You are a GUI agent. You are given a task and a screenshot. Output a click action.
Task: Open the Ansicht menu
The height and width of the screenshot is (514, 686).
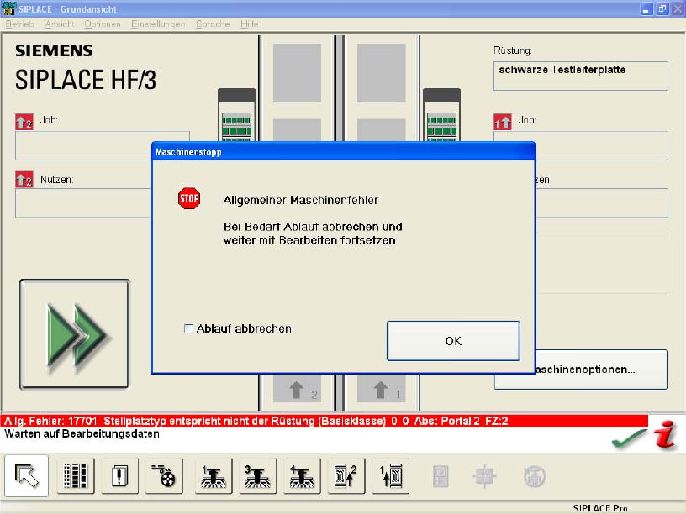tap(60, 24)
